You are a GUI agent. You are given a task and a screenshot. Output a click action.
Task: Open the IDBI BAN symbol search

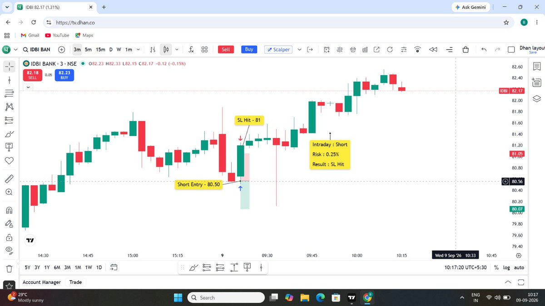pos(36,49)
